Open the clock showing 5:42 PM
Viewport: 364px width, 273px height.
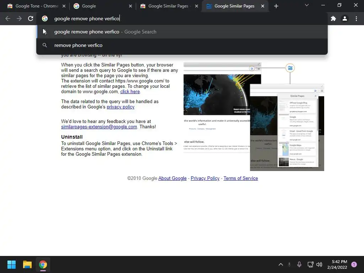(337, 264)
